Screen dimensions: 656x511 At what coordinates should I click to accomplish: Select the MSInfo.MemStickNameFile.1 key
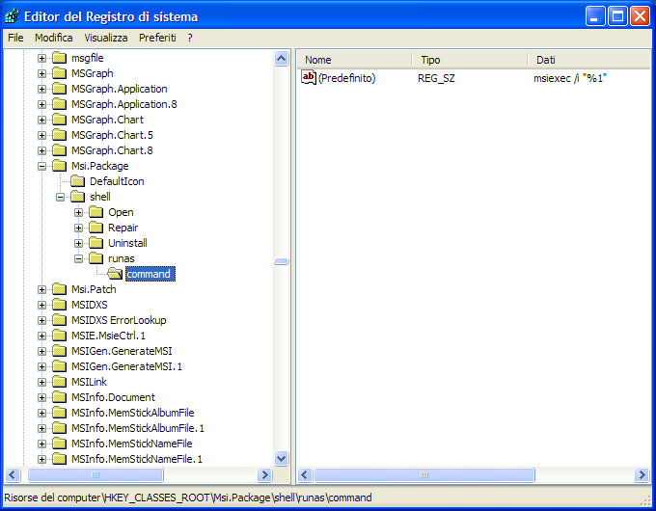pos(137,459)
